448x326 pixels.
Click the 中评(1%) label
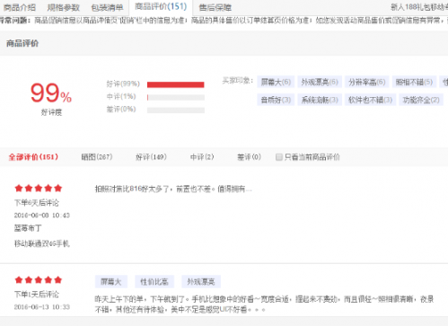[x=121, y=96]
